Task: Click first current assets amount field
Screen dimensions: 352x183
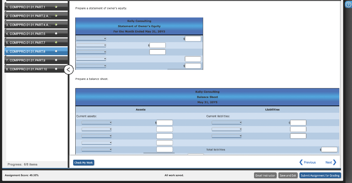Action: pyautogui.click(x=165, y=123)
